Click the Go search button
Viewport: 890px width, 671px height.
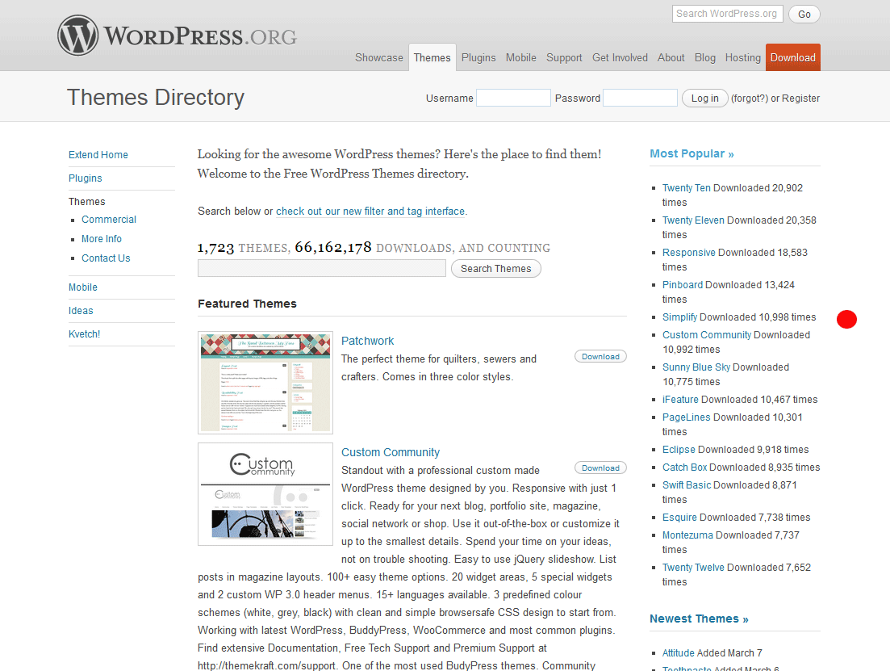tap(804, 15)
